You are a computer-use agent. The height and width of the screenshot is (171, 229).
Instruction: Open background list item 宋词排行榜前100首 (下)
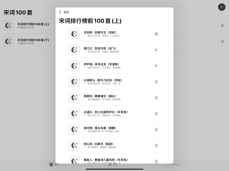(x=33, y=40)
